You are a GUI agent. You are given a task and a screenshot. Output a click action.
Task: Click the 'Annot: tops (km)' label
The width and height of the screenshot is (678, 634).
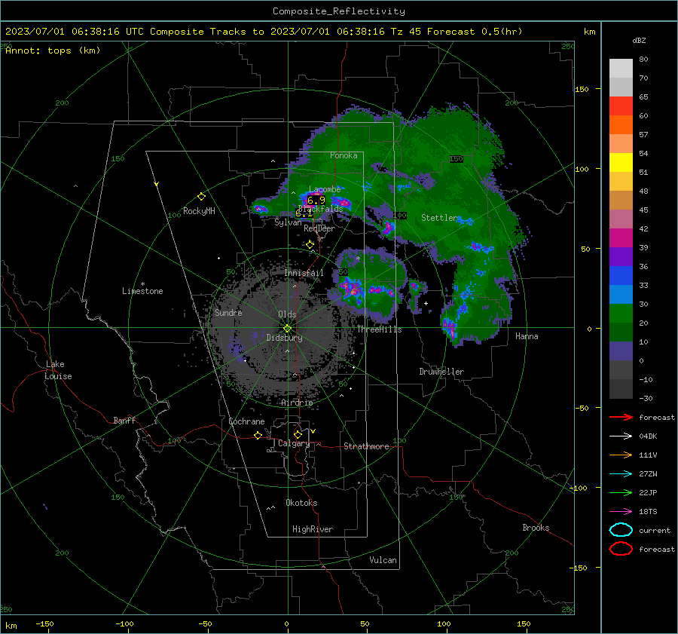point(53,51)
